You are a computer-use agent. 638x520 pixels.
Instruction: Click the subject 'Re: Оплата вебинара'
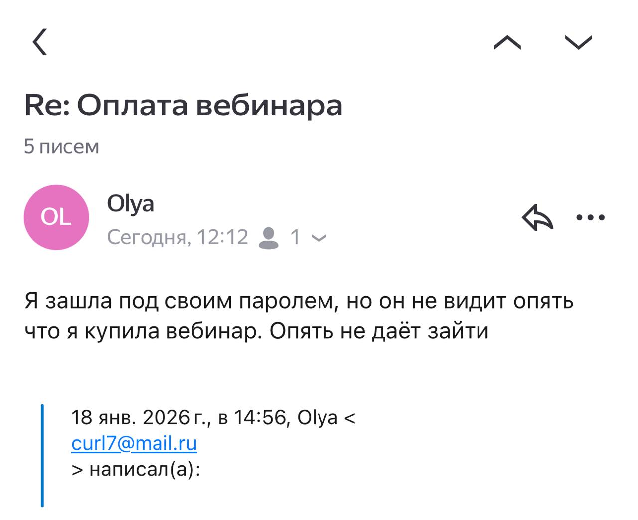pyautogui.click(x=183, y=105)
